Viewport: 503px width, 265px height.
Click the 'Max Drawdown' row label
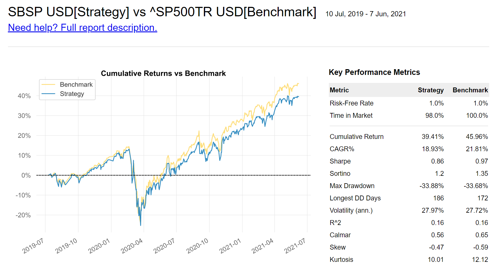click(352, 186)
